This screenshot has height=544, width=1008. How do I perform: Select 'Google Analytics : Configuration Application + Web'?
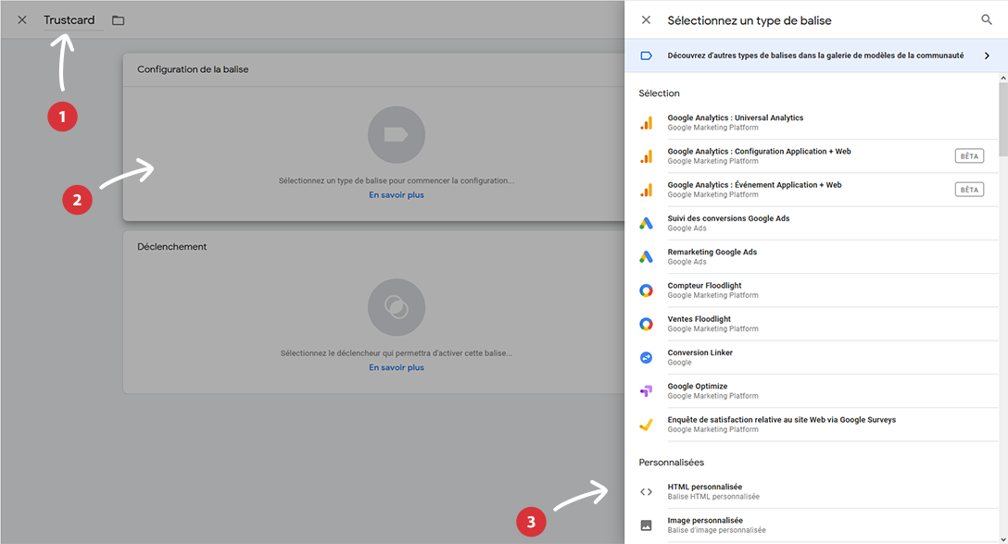pos(812,156)
